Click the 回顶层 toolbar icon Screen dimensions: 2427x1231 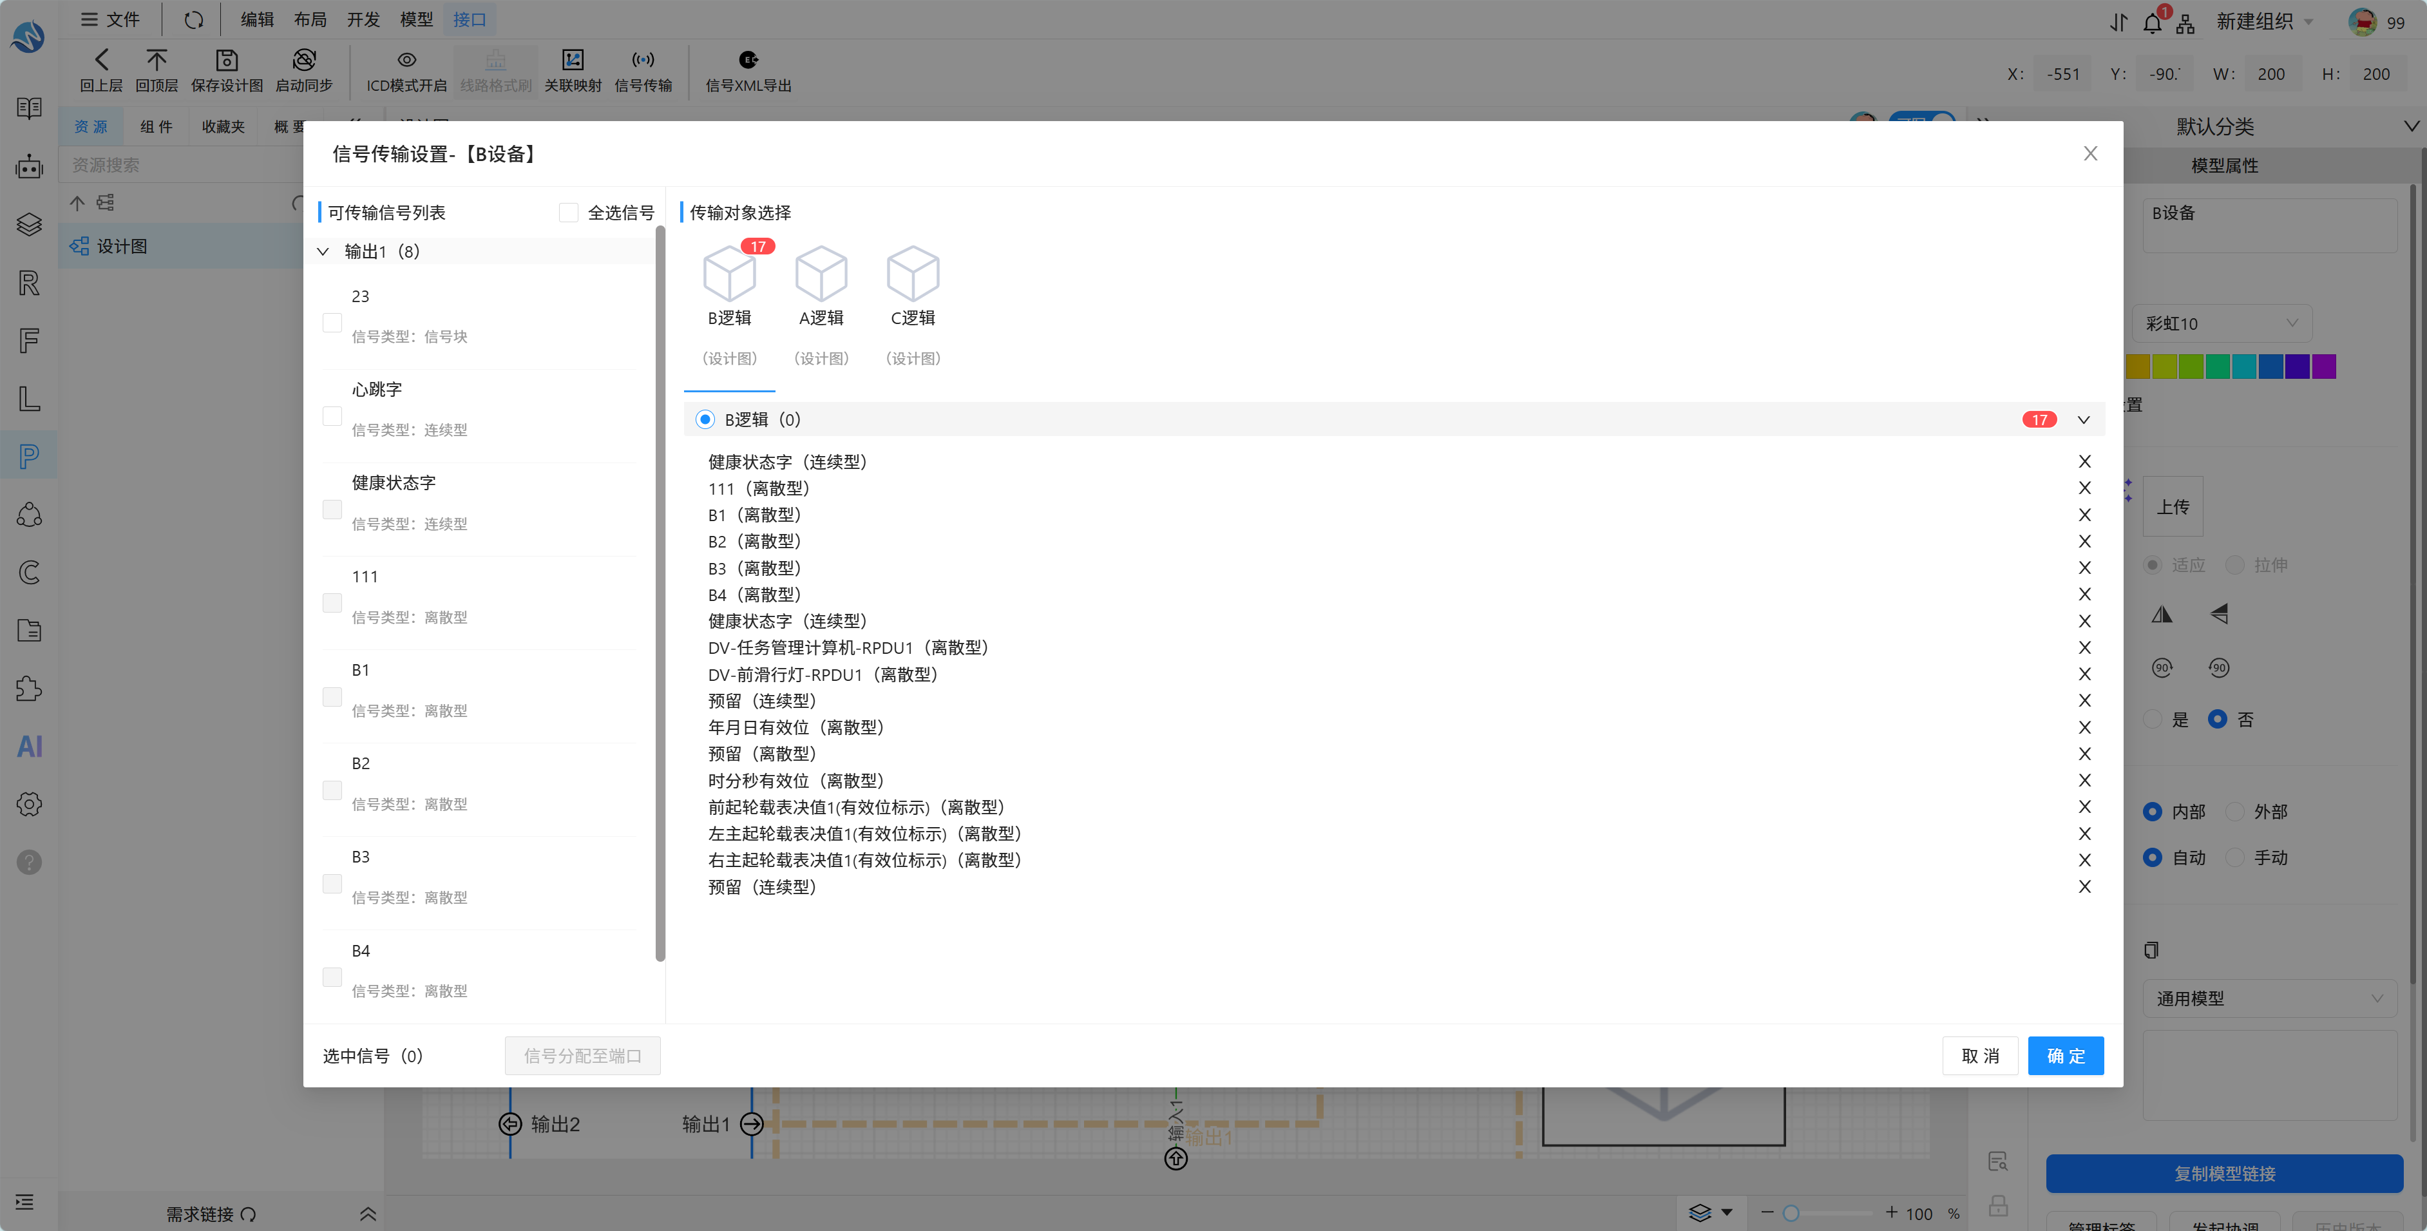tap(157, 61)
